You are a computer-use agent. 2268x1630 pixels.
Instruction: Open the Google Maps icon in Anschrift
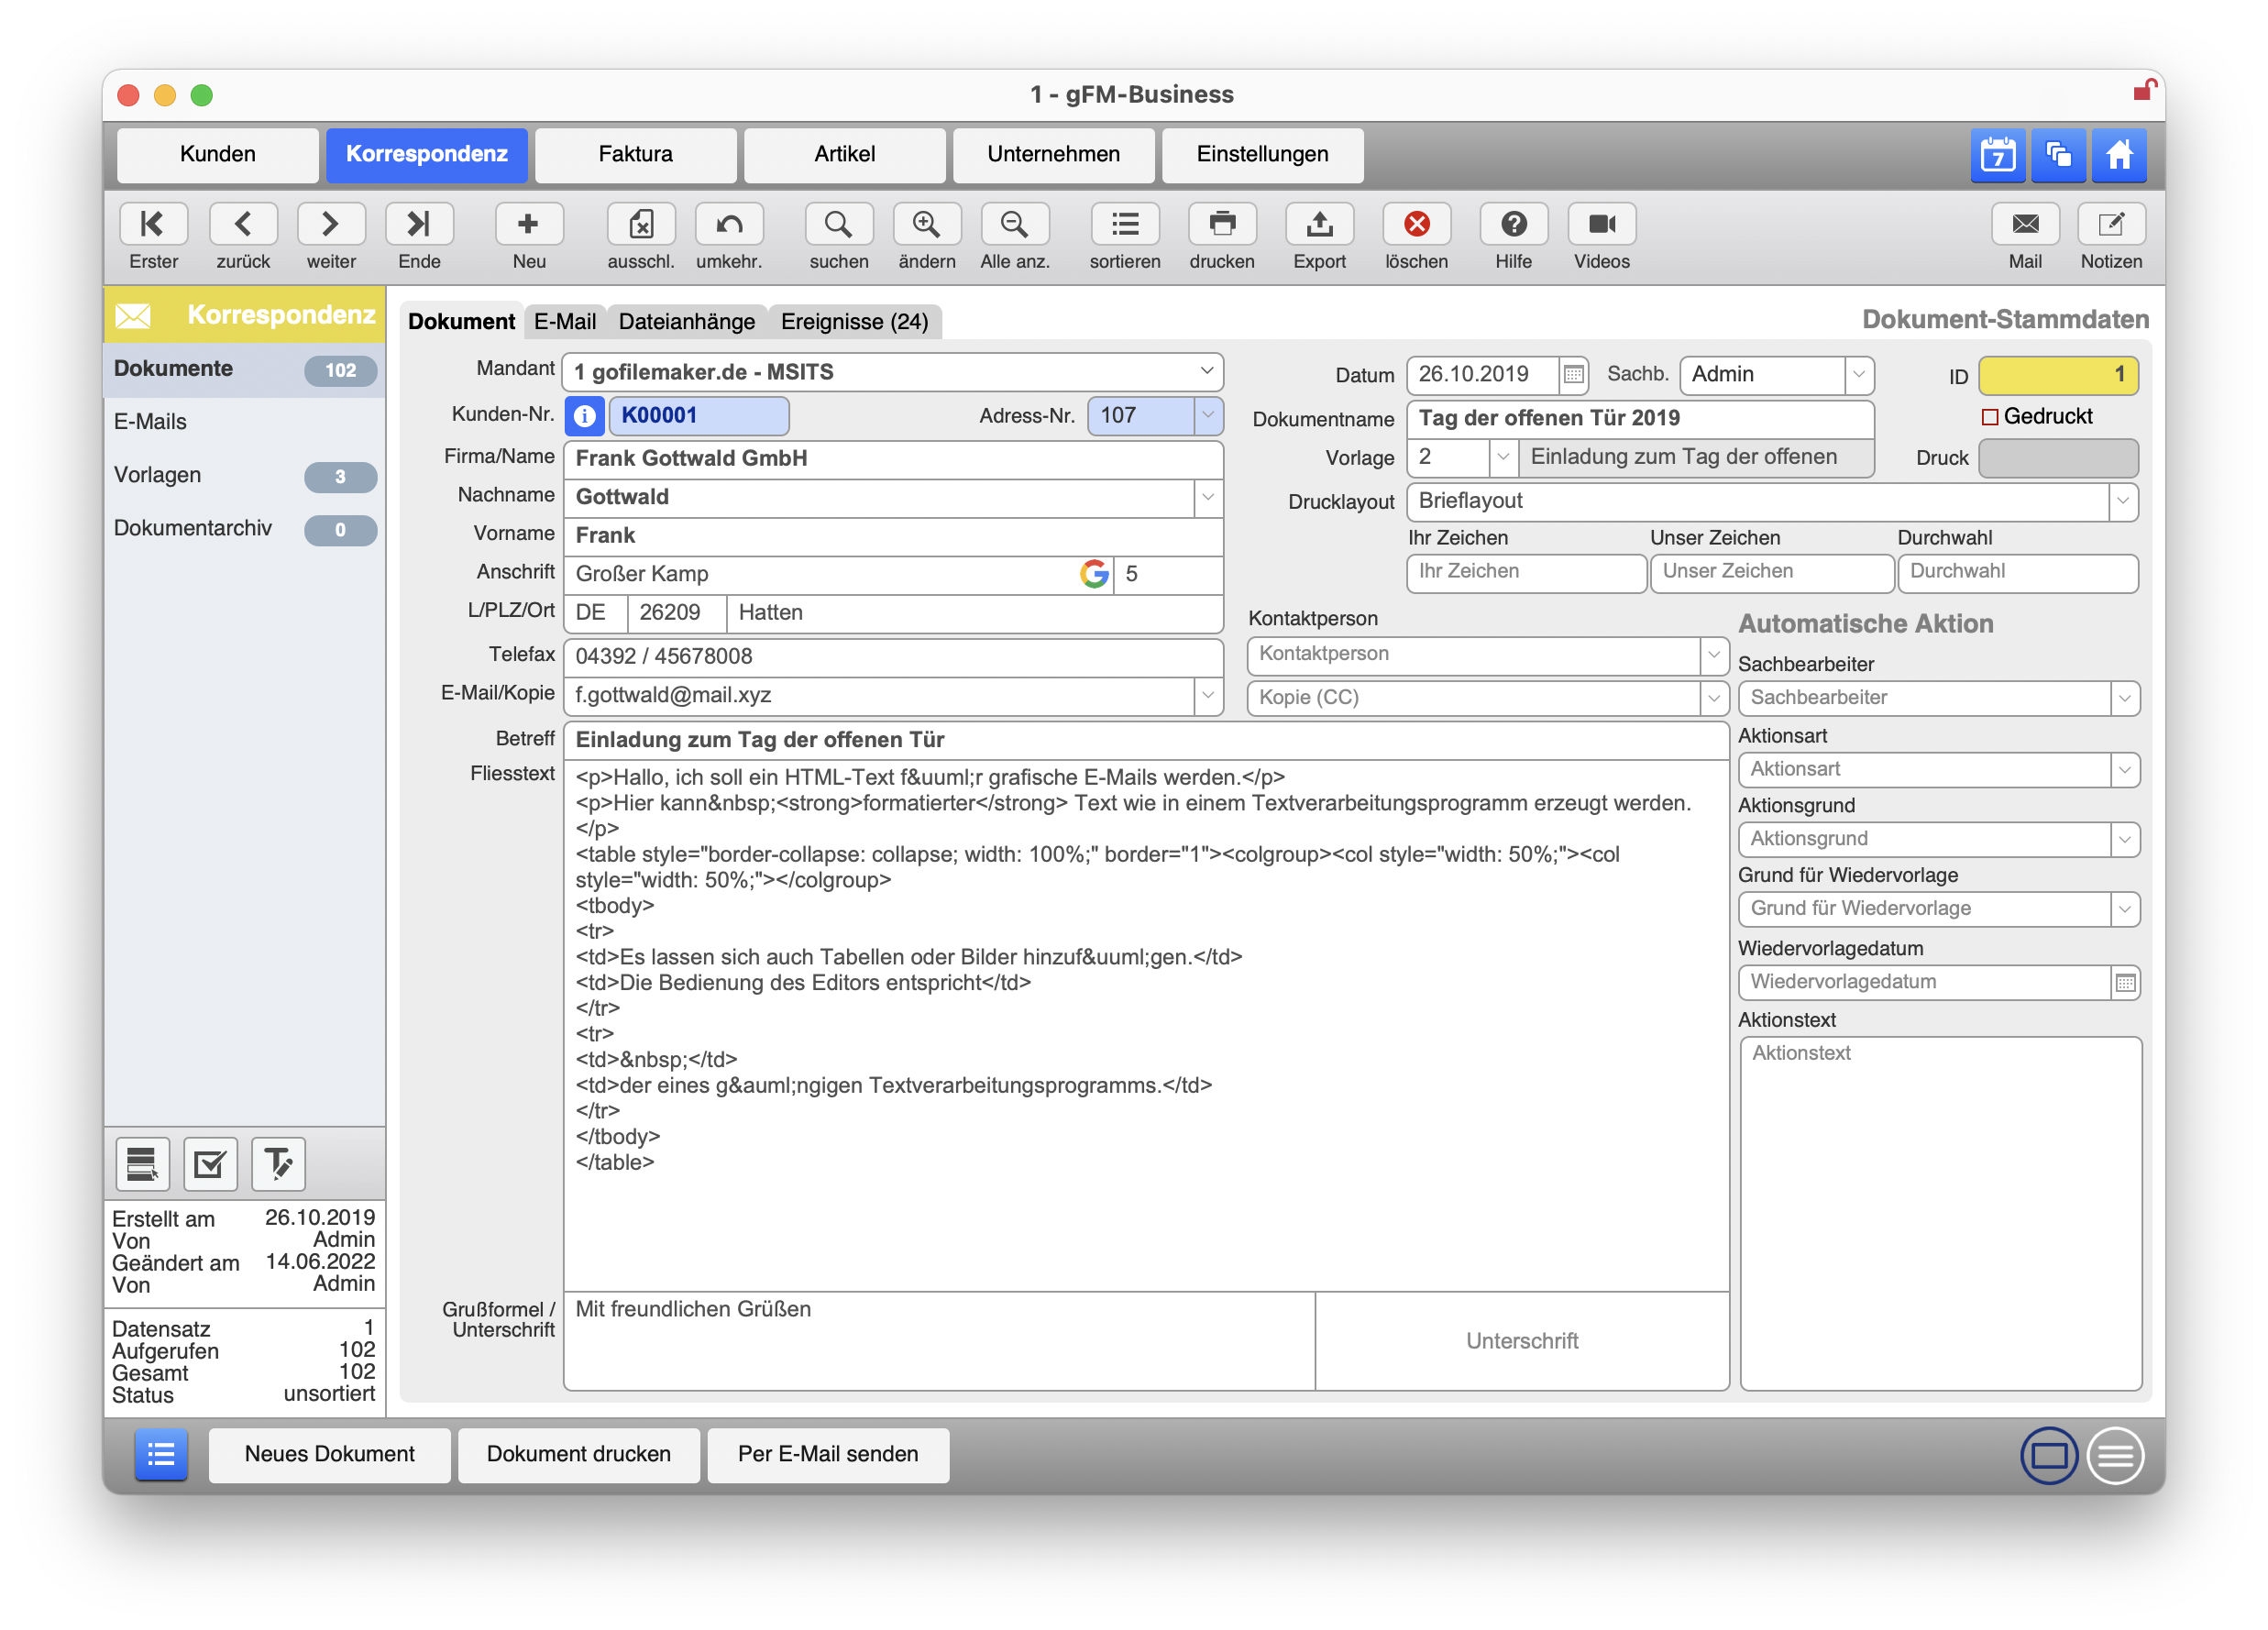point(1094,574)
